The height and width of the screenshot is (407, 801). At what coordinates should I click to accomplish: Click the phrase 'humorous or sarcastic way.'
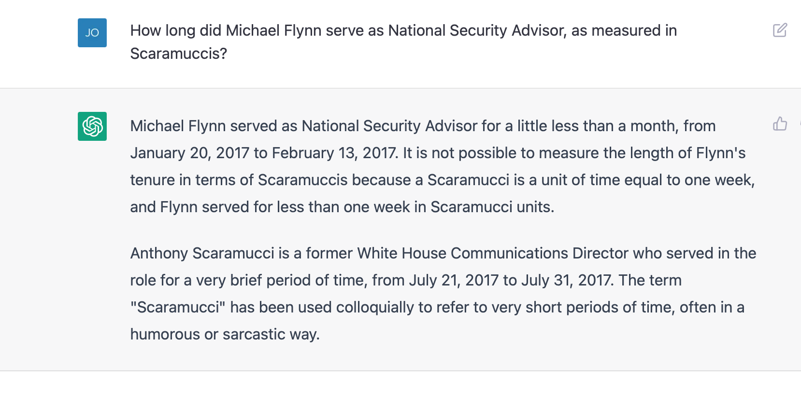point(225,334)
